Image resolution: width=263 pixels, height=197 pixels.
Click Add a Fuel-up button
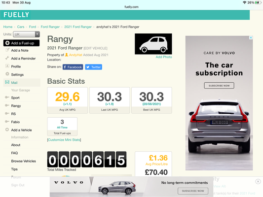coord(22,43)
